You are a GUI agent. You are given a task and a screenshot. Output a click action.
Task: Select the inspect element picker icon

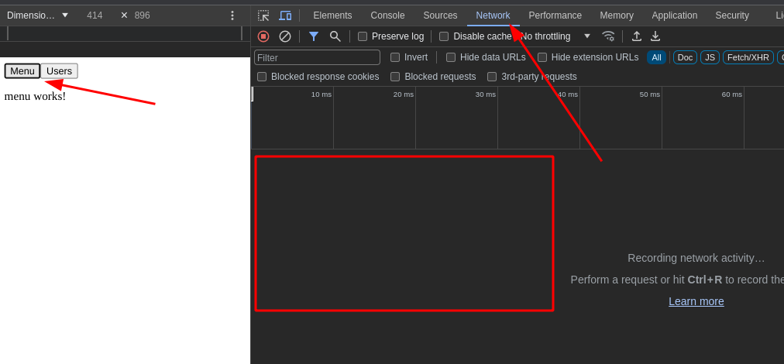point(263,15)
